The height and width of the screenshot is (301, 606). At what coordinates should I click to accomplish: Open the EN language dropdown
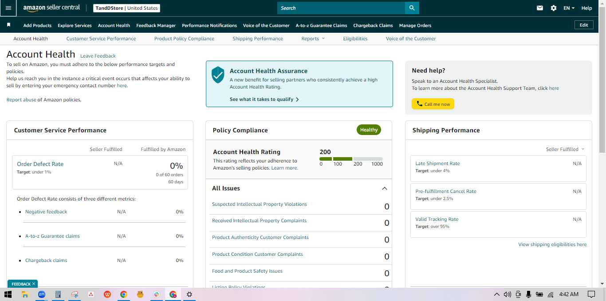point(569,8)
